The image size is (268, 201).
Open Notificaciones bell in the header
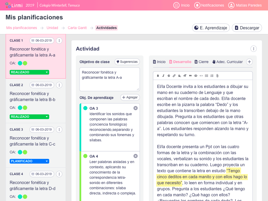pyautogui.click(x=209, y=5)
